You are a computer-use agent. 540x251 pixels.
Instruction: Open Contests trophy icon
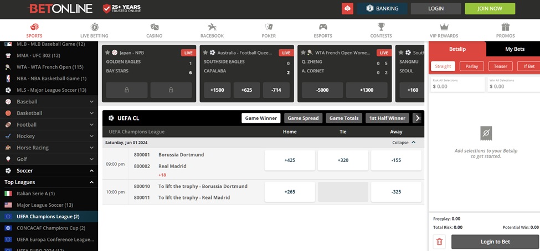[381, 27]
